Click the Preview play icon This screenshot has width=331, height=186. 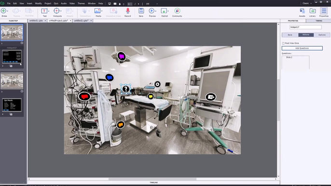[x=152, y=11]
